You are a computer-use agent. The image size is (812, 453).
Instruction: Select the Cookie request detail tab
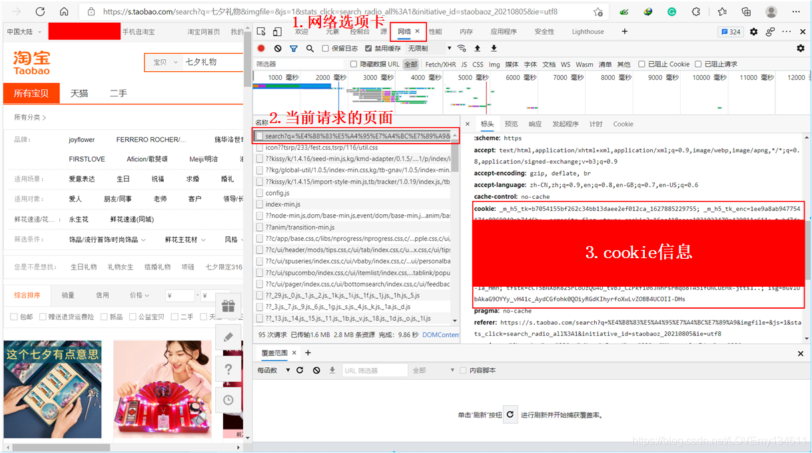pos(623,124)
